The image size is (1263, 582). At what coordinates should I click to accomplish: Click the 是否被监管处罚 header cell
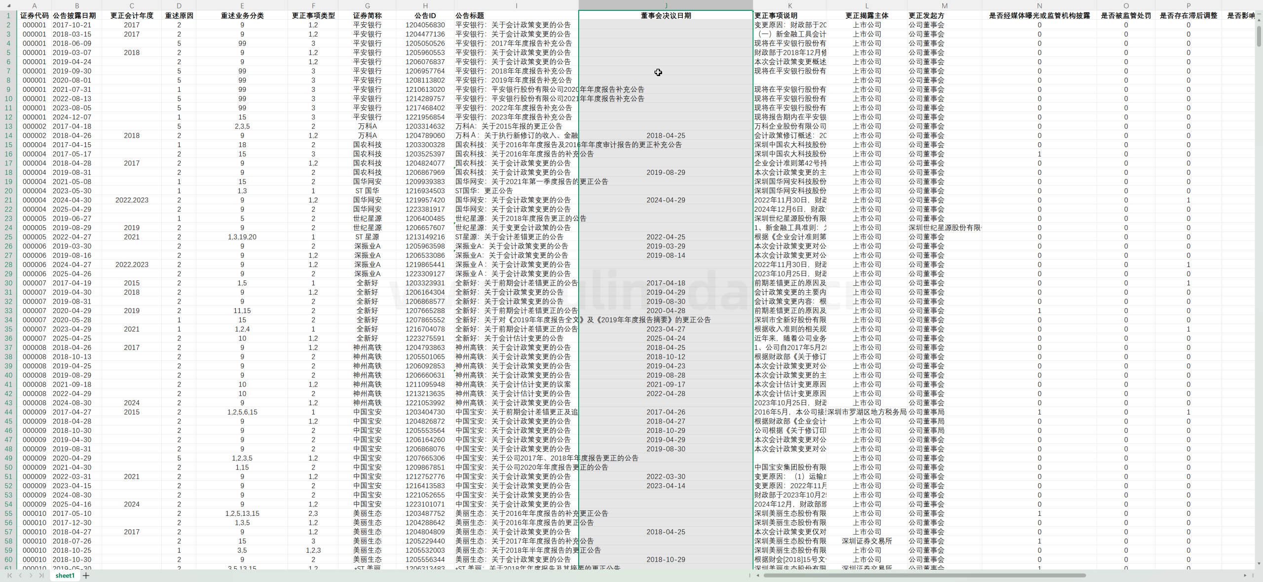(x=1126, y=15)
